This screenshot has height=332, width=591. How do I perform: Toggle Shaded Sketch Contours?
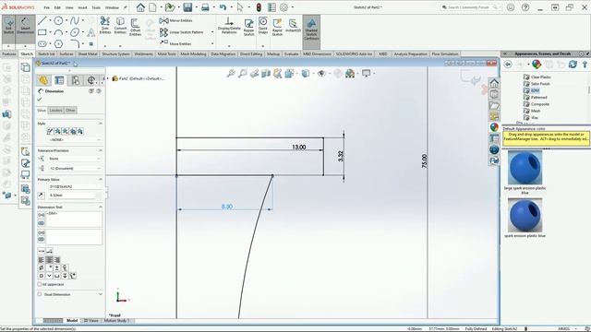pos(311,31)
